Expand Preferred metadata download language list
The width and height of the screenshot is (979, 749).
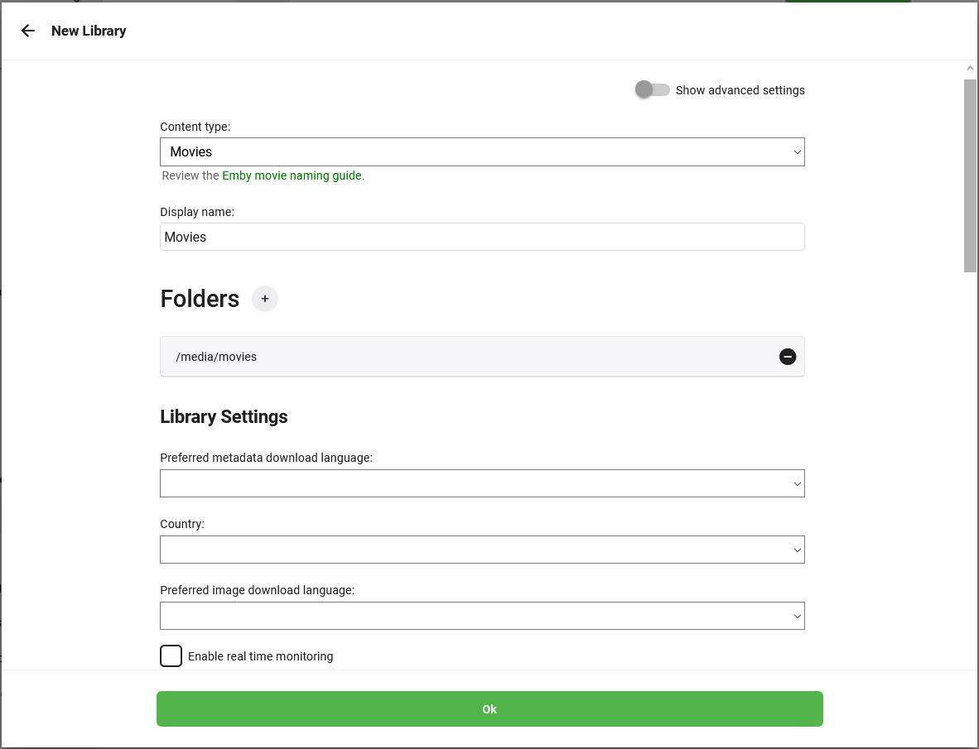(x=482, y=483)
